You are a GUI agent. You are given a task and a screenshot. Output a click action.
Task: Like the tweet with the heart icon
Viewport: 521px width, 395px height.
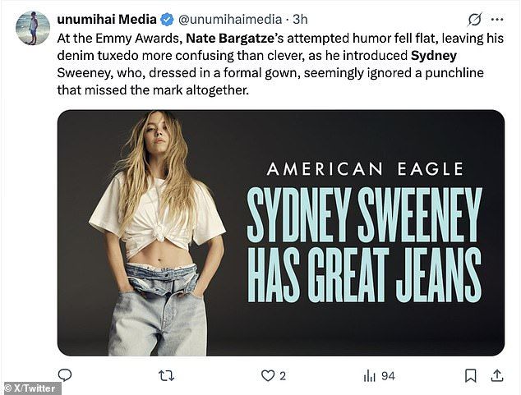(265, 375)
